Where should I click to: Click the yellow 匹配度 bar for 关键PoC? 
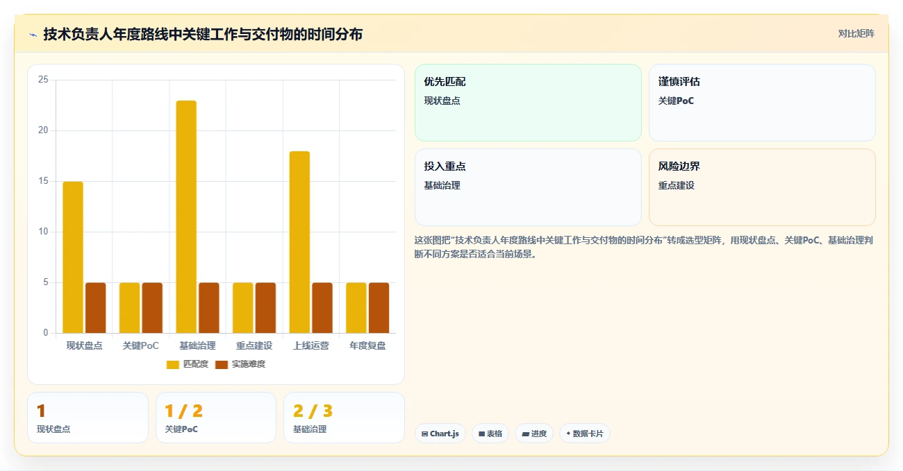pos(129,308)
